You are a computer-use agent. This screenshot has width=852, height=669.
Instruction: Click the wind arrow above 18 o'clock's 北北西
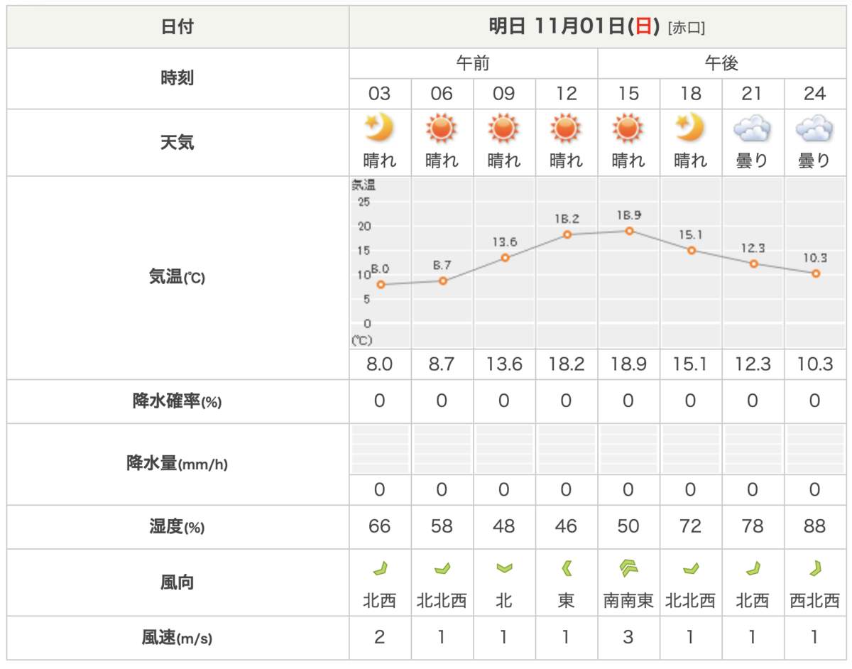690,567
